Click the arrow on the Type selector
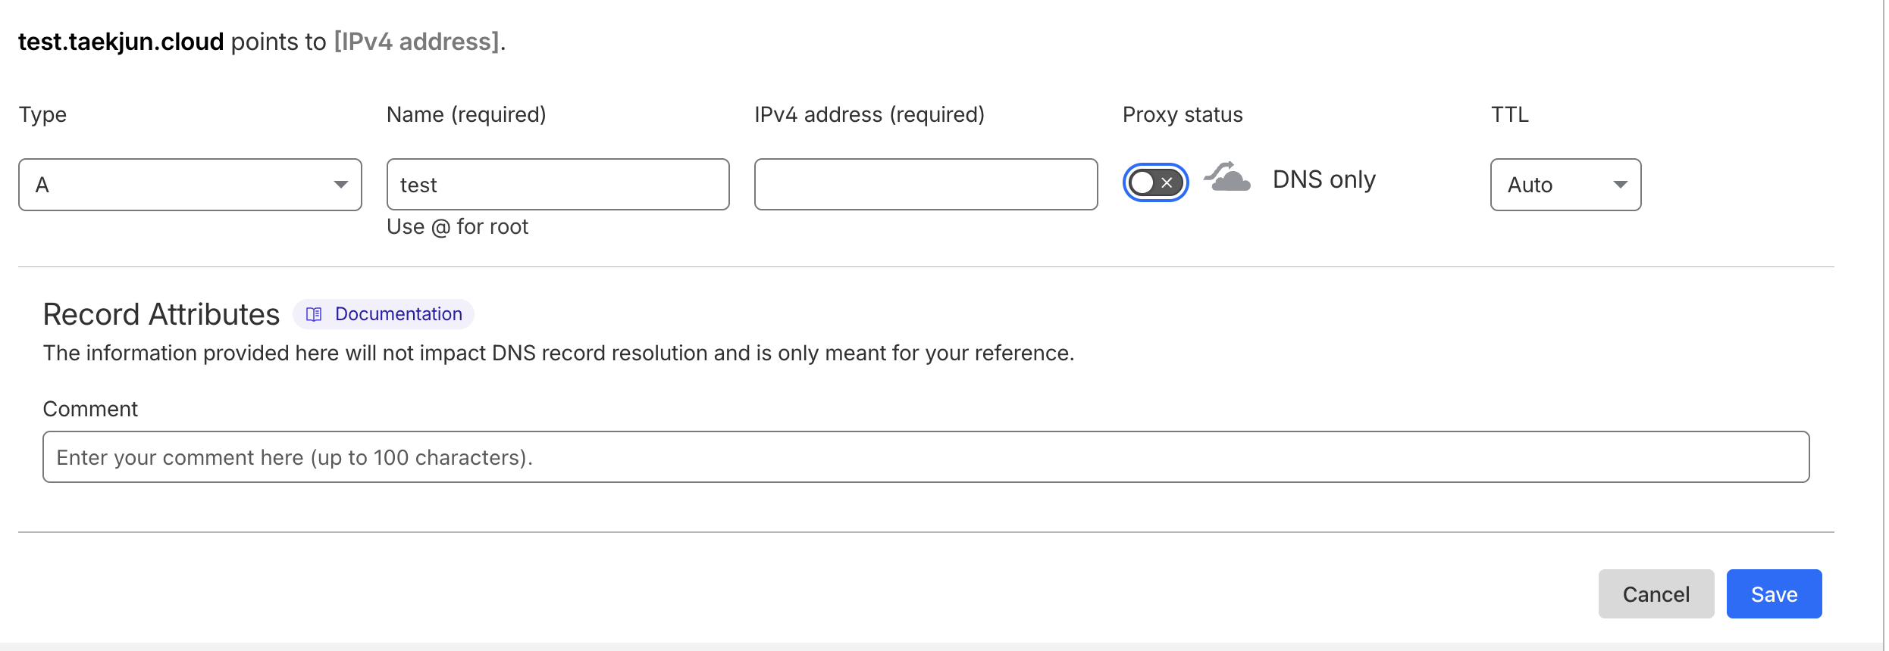This screenshot has width=1889, height=651. (341, 185)
